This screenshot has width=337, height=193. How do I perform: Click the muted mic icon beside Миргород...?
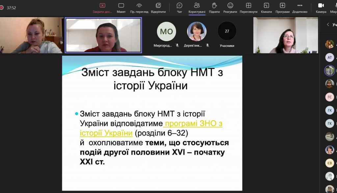tap(177, 45)
